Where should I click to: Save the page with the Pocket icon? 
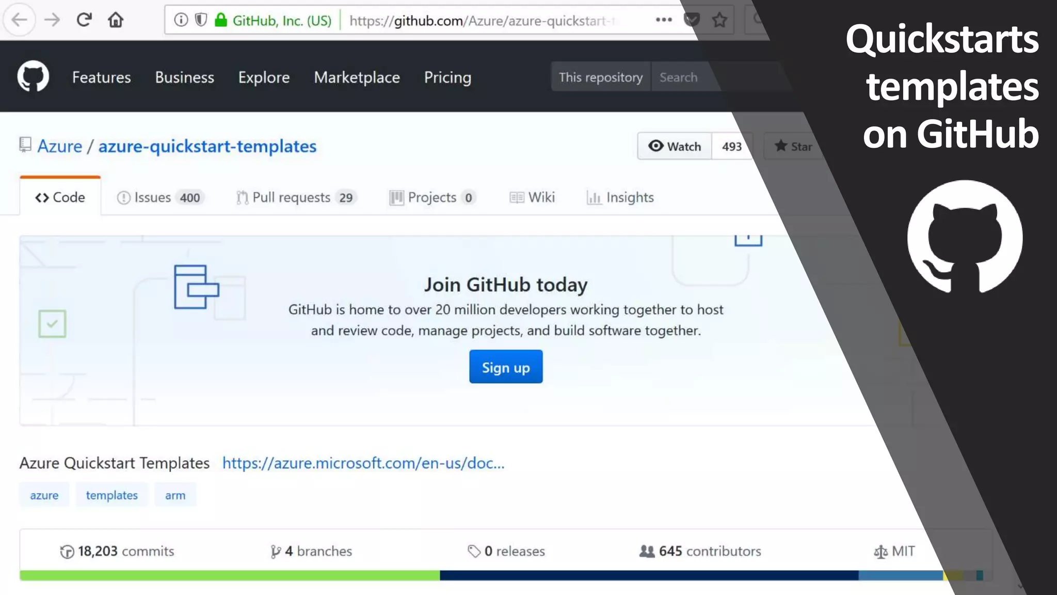pyautogui.click(x=692, y=20)
